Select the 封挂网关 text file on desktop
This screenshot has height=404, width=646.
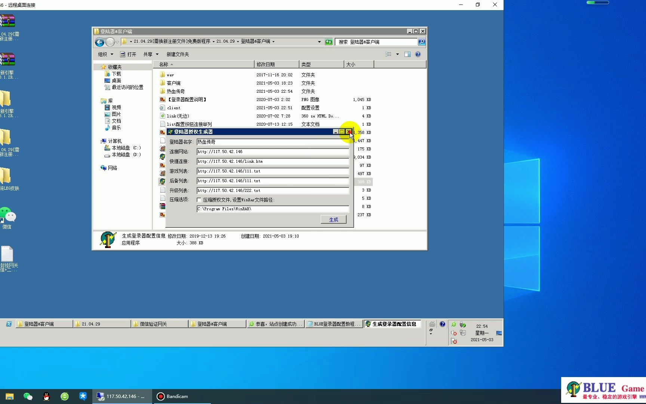click(x=8, y=259)
